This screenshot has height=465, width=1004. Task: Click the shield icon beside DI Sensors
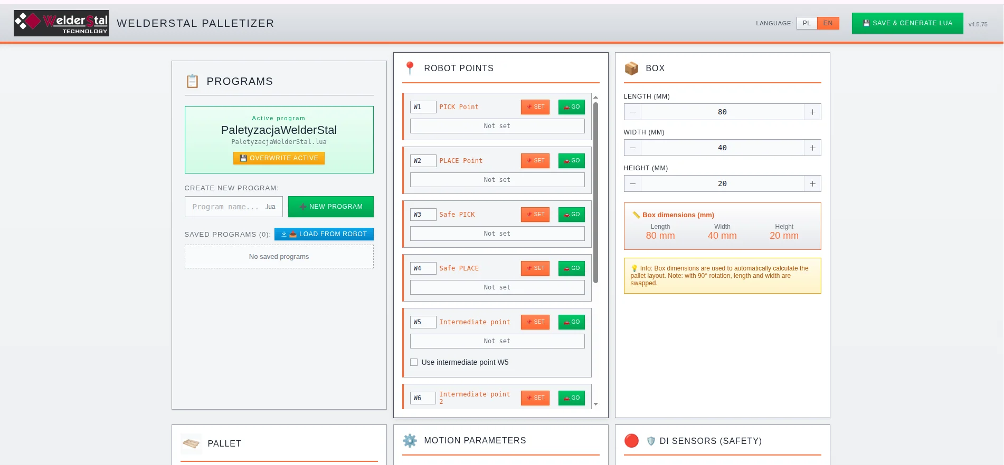[651, 441]
